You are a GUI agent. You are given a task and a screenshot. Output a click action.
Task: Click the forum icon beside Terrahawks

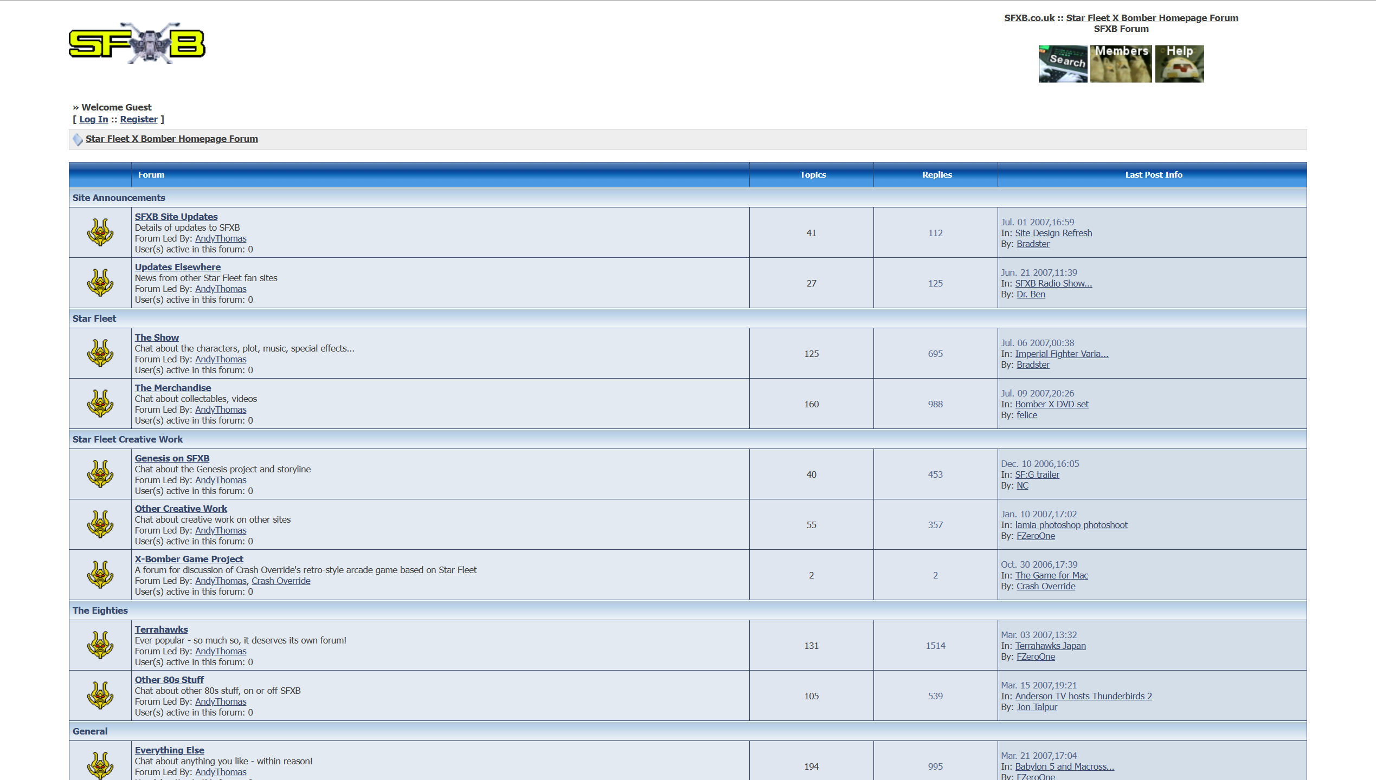[x=100, y=645]
